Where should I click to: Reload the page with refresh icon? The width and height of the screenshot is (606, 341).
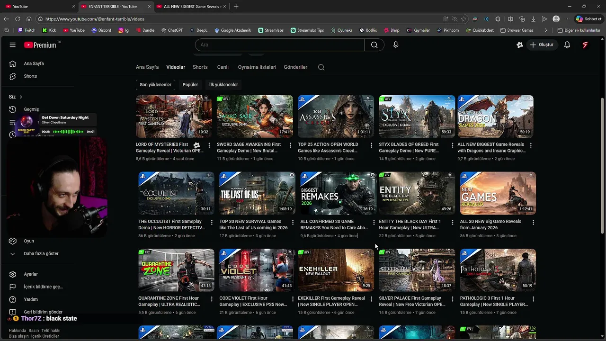[x=18, y=19]
